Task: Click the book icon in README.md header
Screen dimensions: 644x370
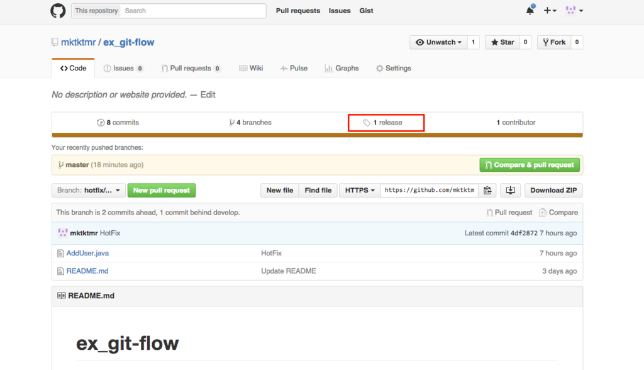Action: point(61,296)
